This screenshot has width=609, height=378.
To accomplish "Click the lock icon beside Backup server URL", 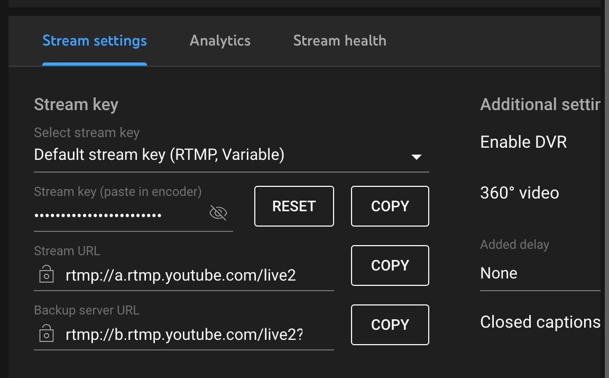I will (46, 334).
